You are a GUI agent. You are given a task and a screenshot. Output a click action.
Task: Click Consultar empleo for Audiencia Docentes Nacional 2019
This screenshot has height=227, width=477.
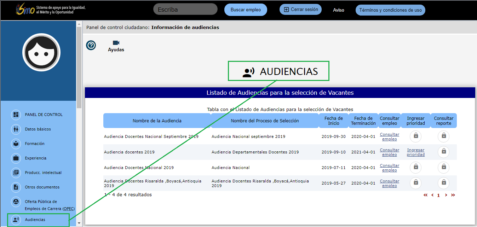[389, 168]
